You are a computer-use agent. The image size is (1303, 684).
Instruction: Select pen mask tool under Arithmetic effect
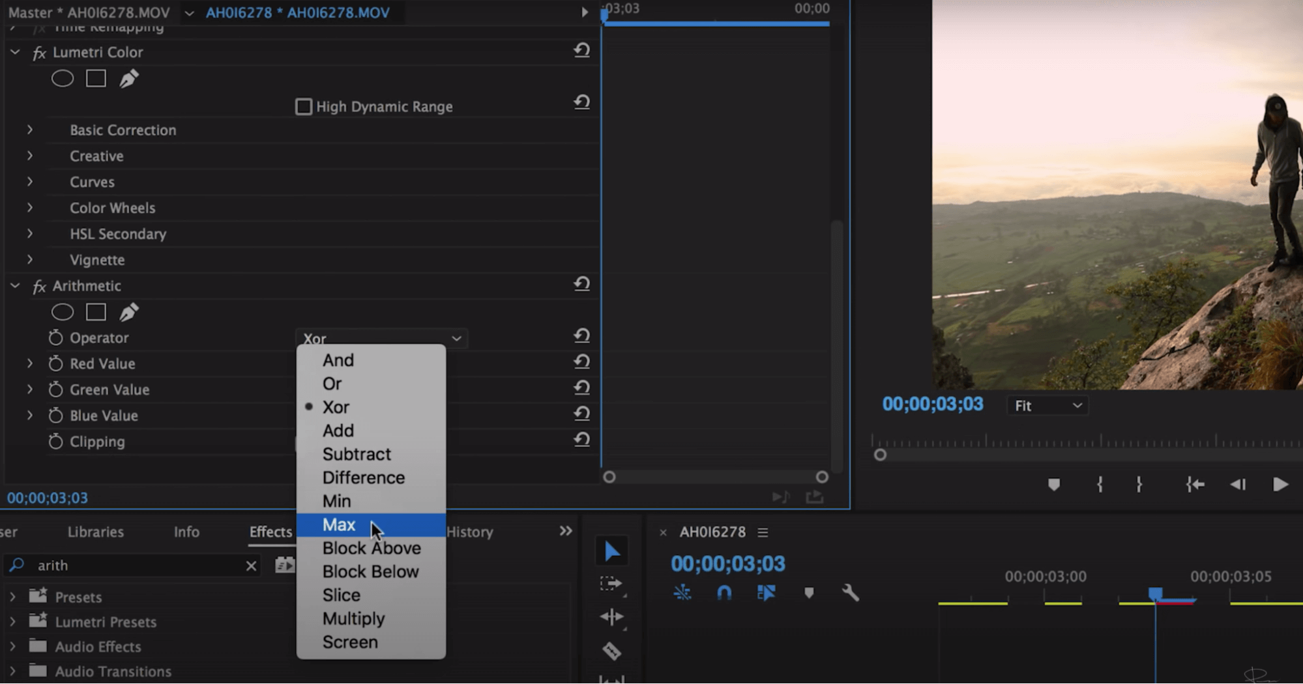[128, 312]
